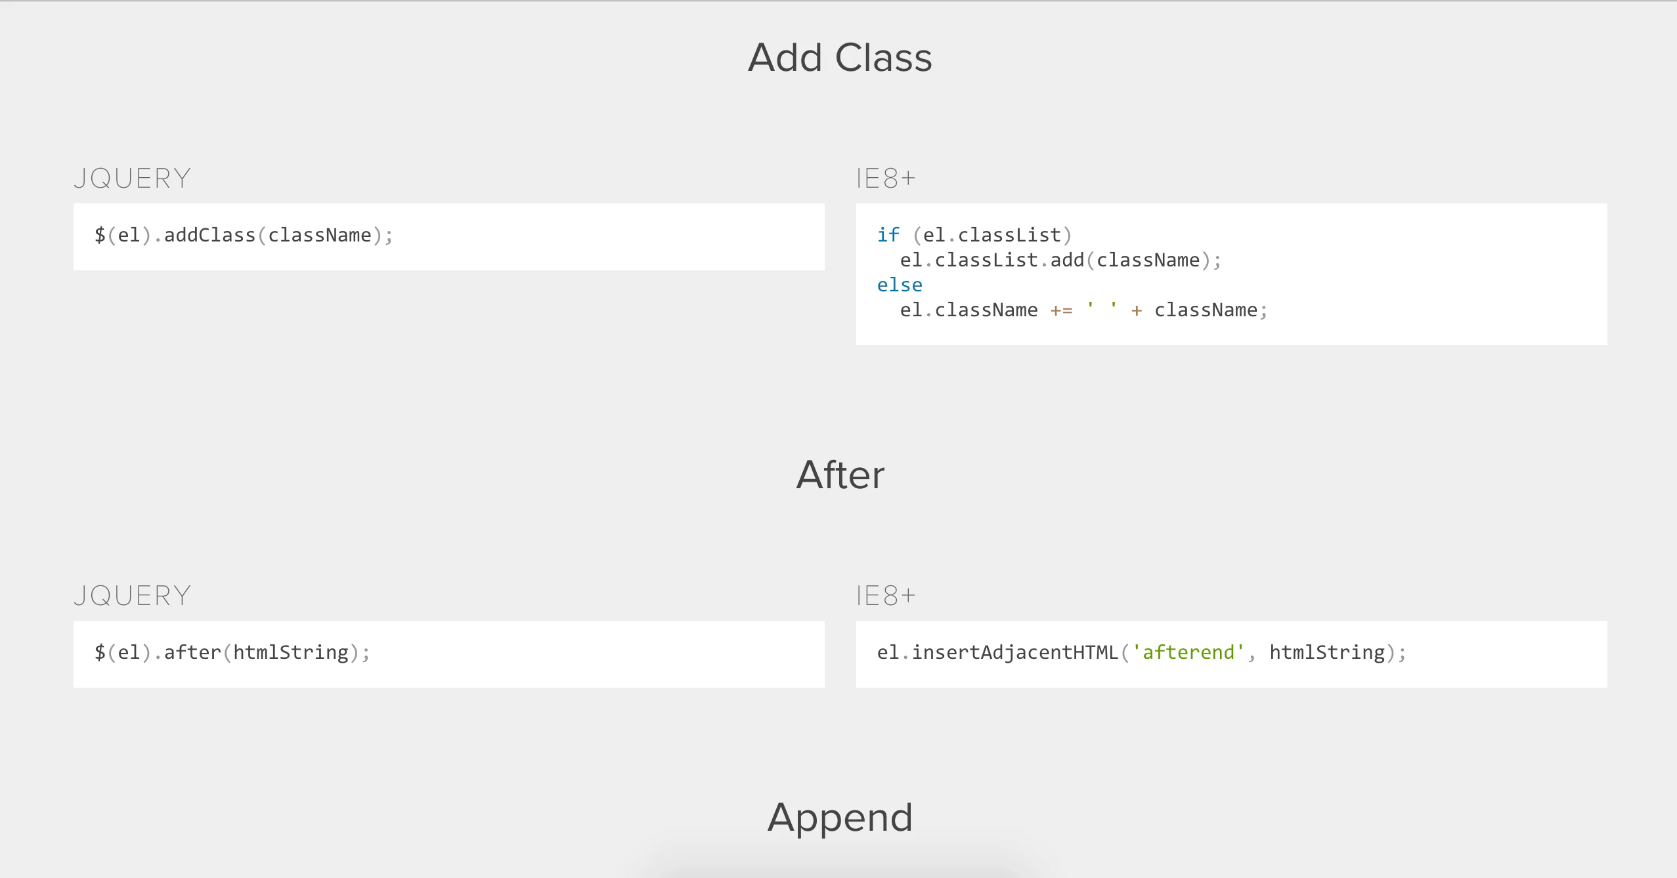Click the (el.classList) condition in the if statement
The height and width of the screenshot is (878, 1677).
[991, 235]
